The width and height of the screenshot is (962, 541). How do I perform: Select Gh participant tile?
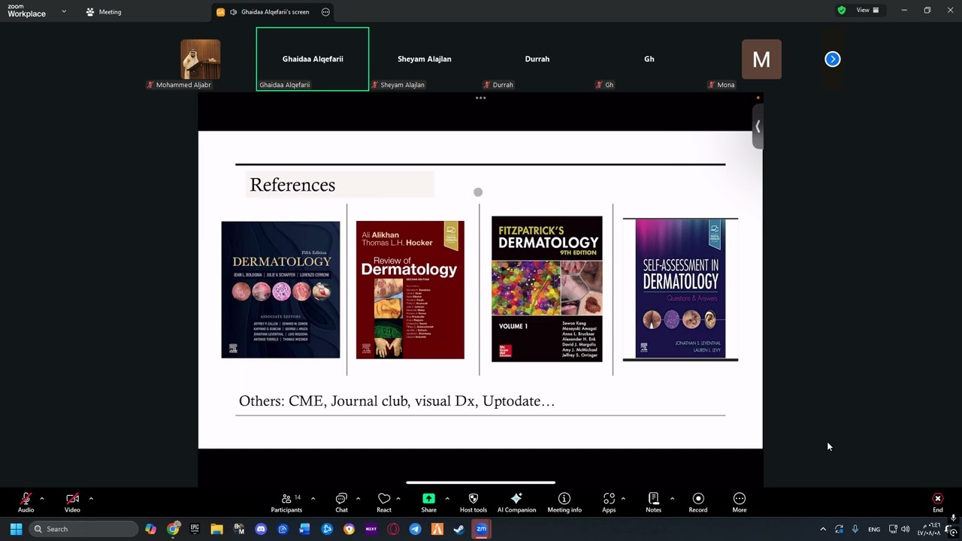click(x=649, y=59)
